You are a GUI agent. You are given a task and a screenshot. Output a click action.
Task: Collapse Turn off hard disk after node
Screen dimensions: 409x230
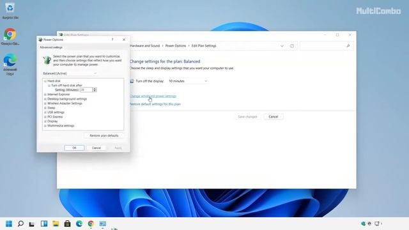(x=49, y=86)
